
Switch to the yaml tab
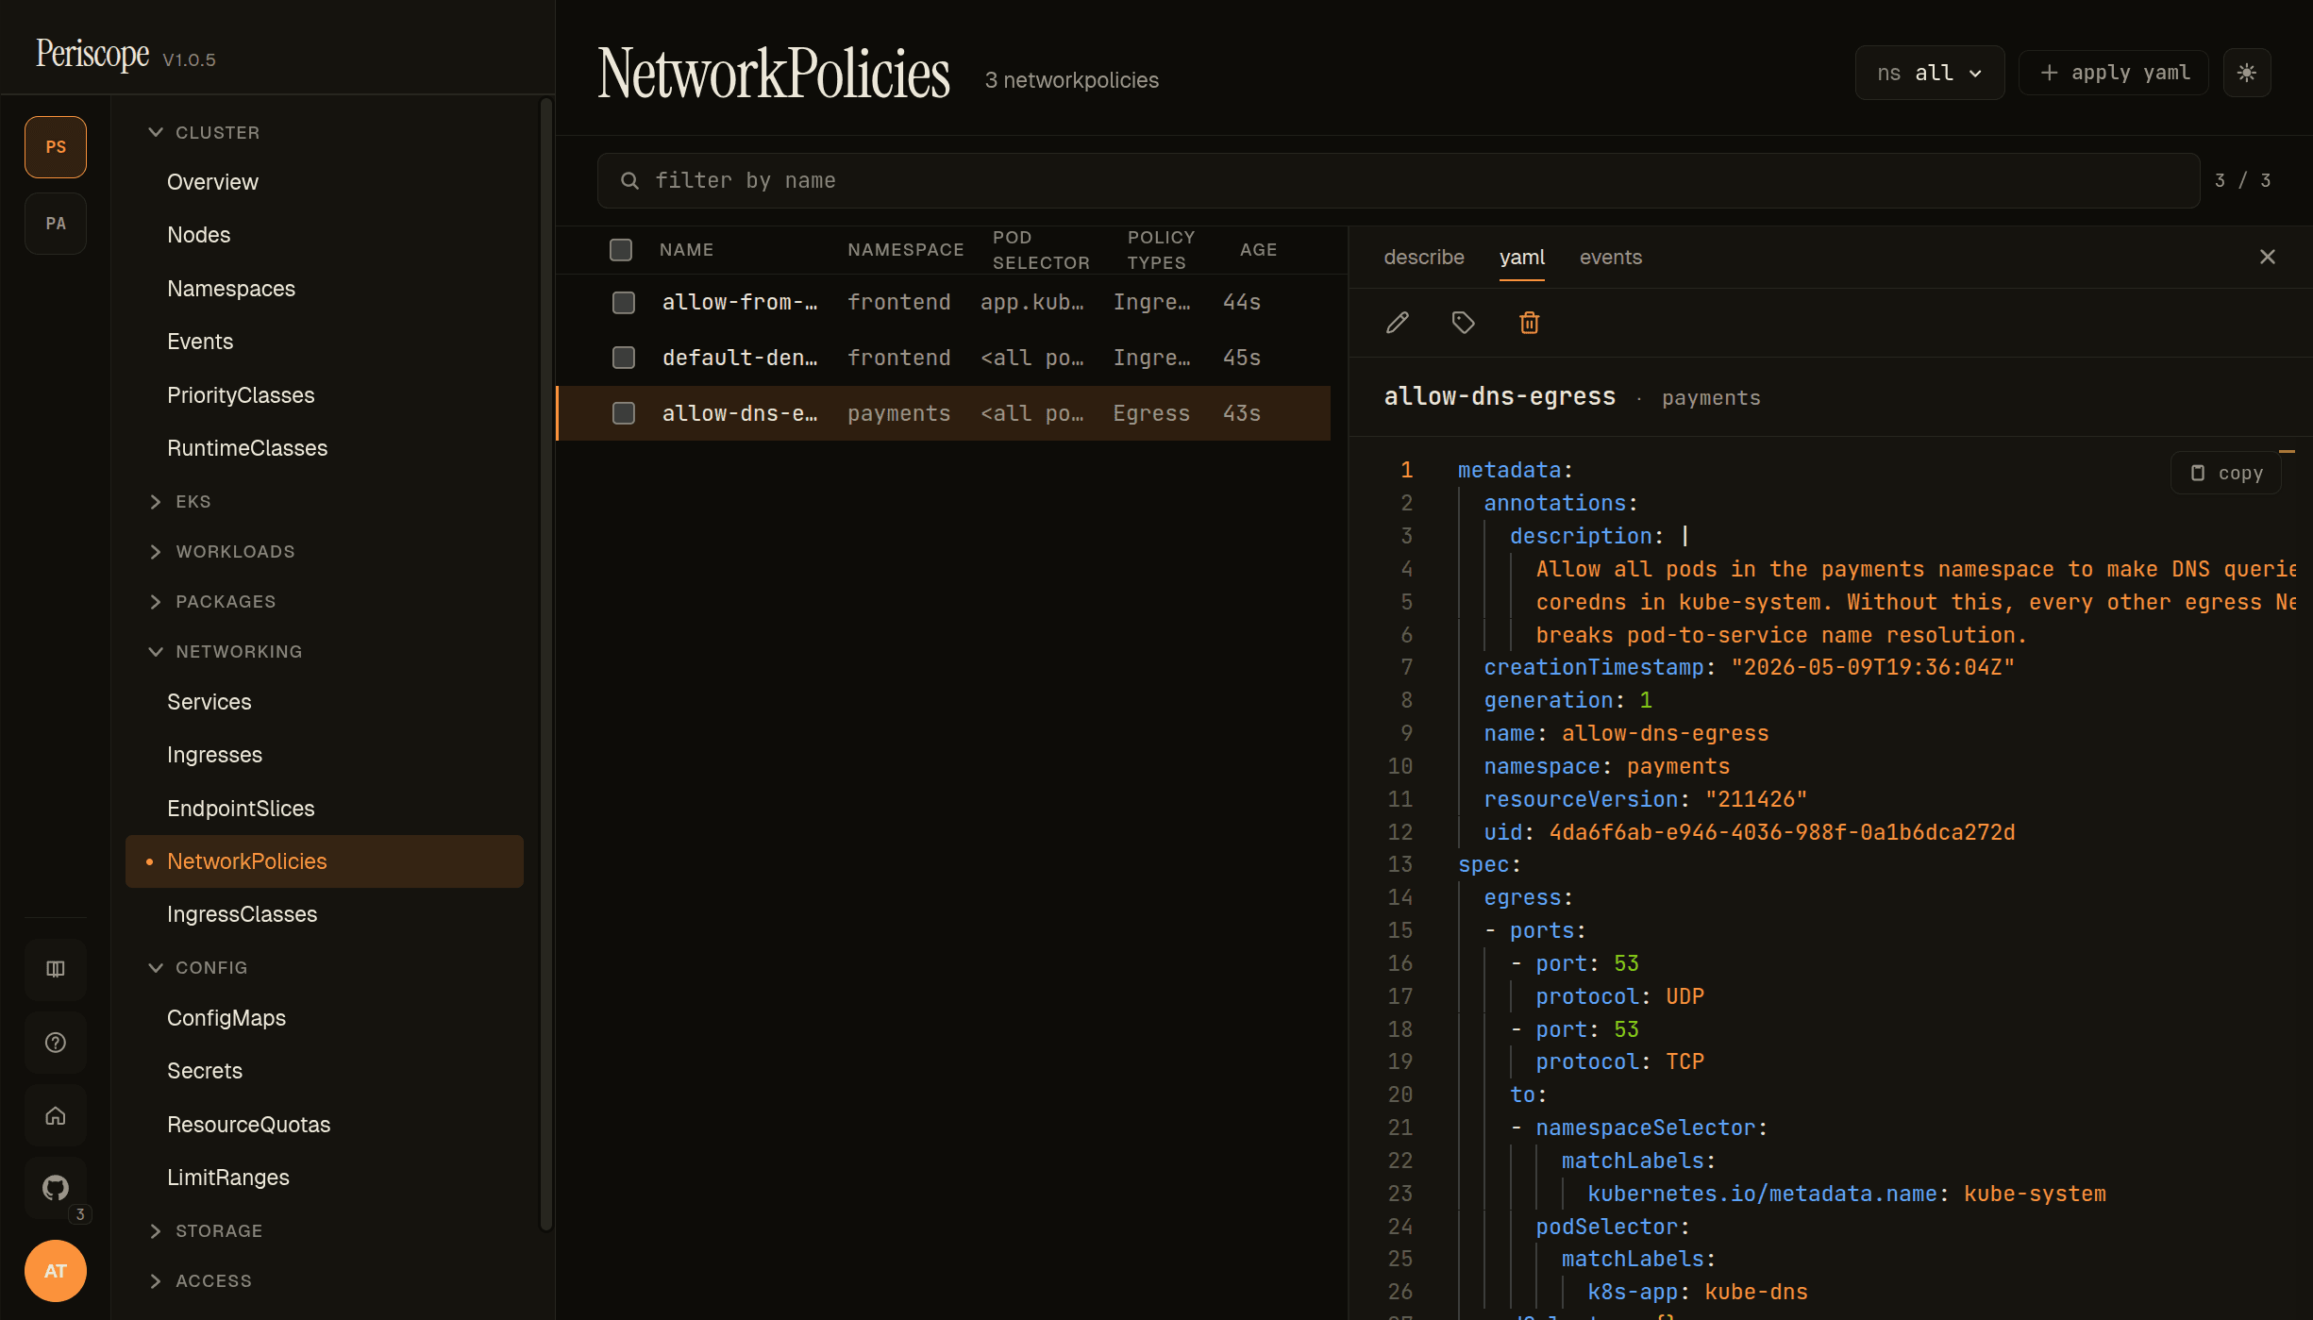[1522, 257]
